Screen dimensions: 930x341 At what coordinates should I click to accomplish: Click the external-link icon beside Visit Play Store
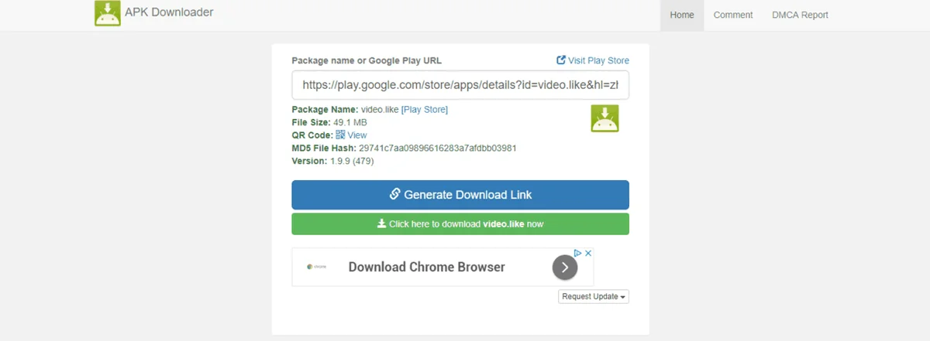(x=561, y=60)
